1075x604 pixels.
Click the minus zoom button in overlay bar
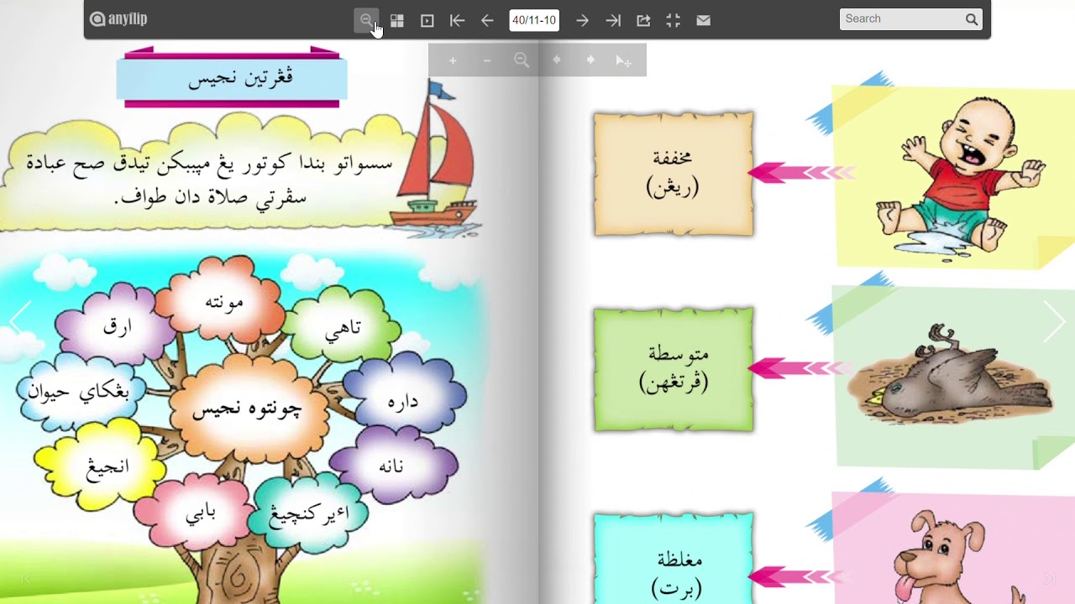click(487, 60)
